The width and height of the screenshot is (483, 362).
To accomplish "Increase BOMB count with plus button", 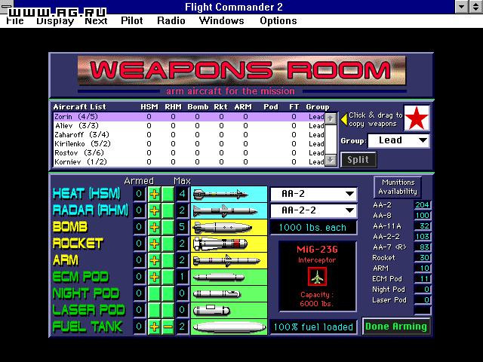I will [154, 228].
